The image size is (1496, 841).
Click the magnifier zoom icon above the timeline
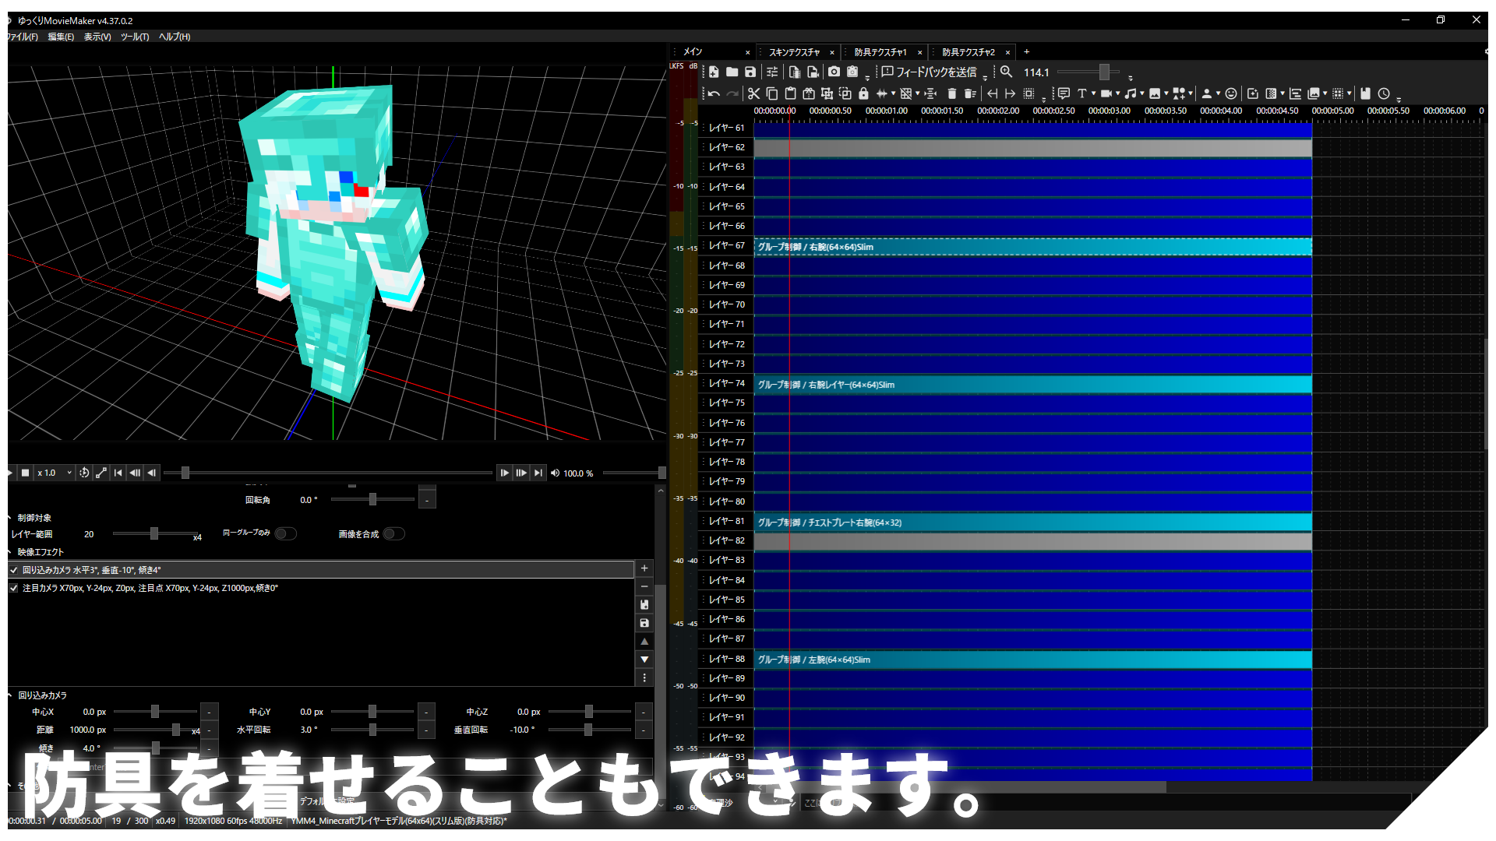click(x=1005, y=72)
